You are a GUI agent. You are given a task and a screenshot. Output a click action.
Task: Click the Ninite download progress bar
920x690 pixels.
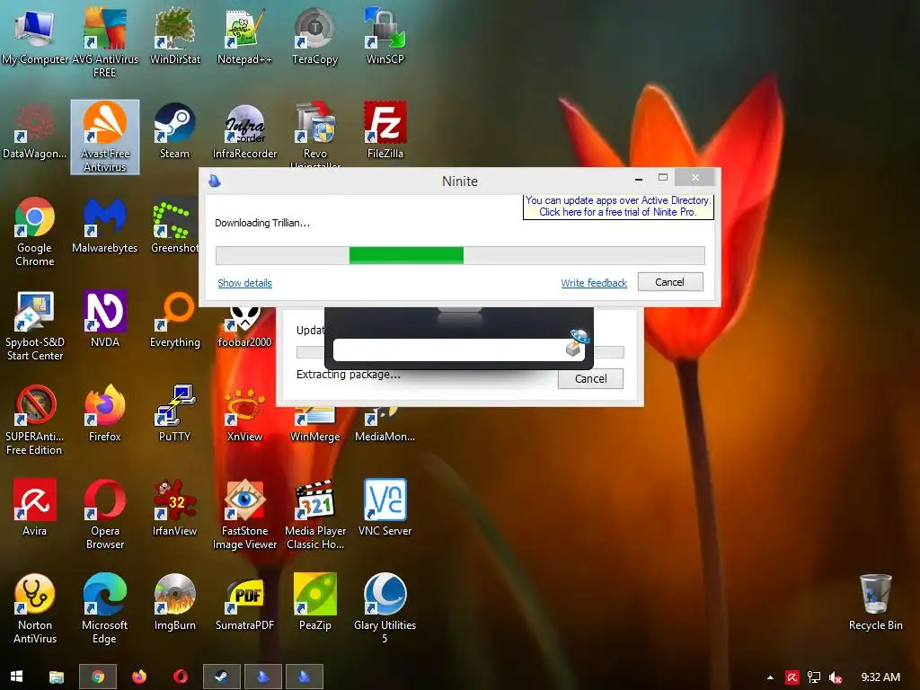460,255
